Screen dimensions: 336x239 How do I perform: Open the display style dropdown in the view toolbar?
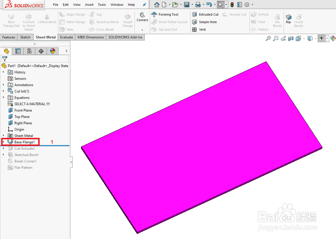click(x=316, y=38)
